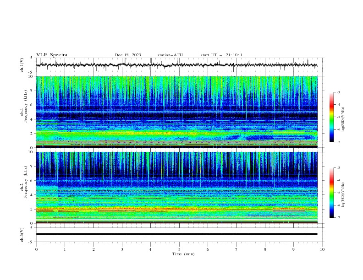
Task: Click the ch.1 PSD color bar
Action: (331, 117)
